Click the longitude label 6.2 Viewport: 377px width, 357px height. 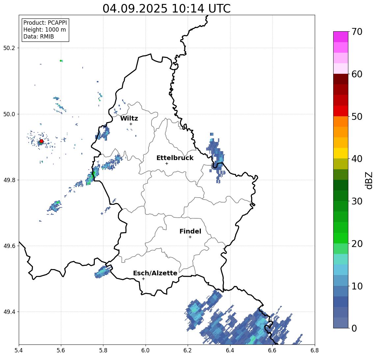(x=188, y=350)
